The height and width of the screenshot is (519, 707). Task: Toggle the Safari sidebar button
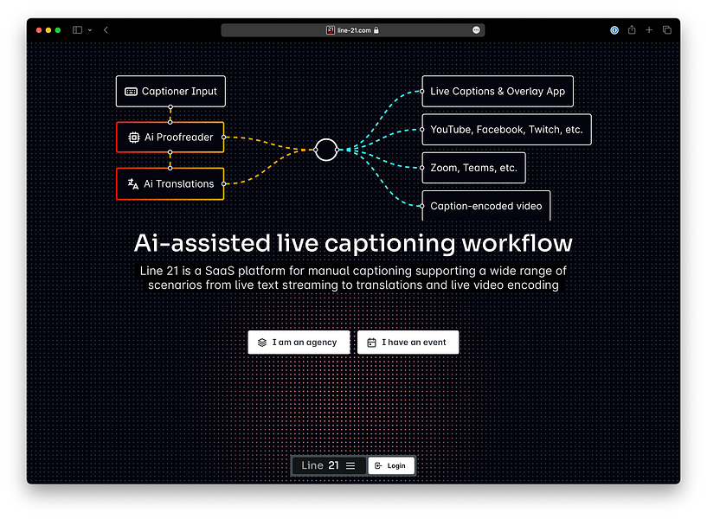[x=78, y=30]
